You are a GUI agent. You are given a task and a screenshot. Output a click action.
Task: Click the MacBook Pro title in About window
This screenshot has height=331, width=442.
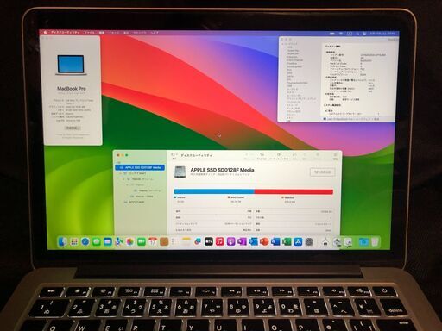coord(72,89)
